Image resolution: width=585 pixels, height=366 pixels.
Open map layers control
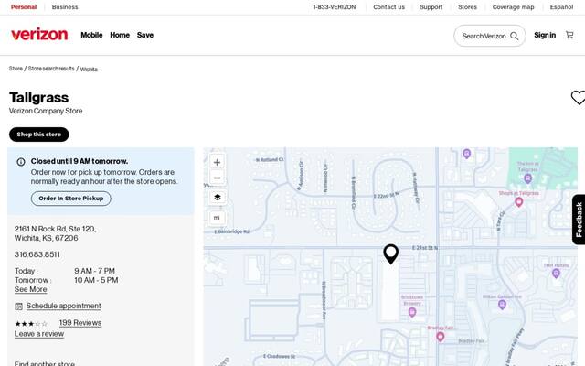click(x=218, y=197)
